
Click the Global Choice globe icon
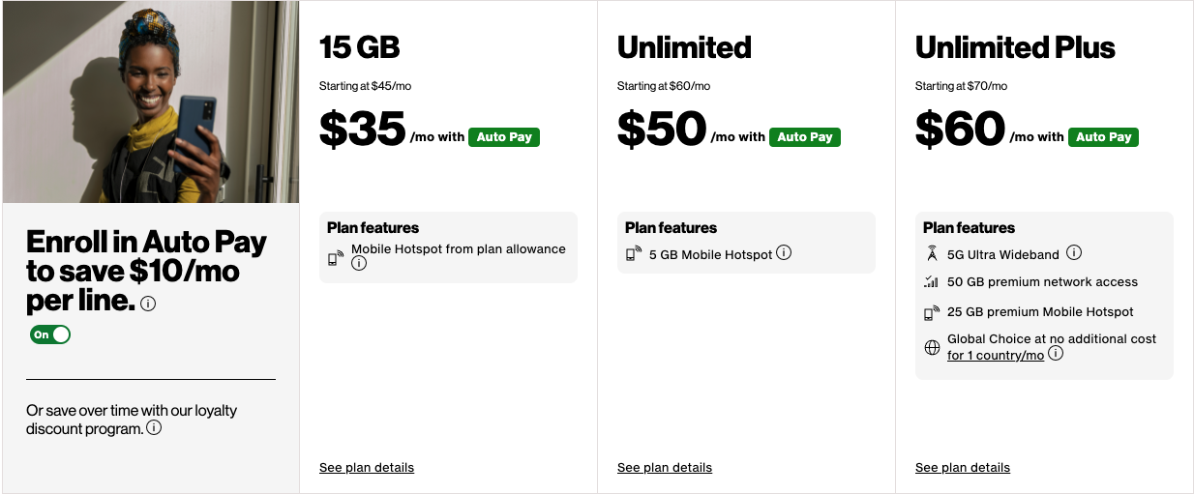pyautogui.click(x=932, y=347)
